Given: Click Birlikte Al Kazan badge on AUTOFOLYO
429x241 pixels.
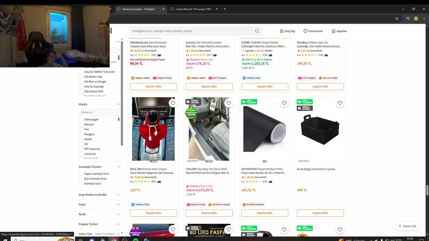Looking at the screenshot, I should point(253,205).
